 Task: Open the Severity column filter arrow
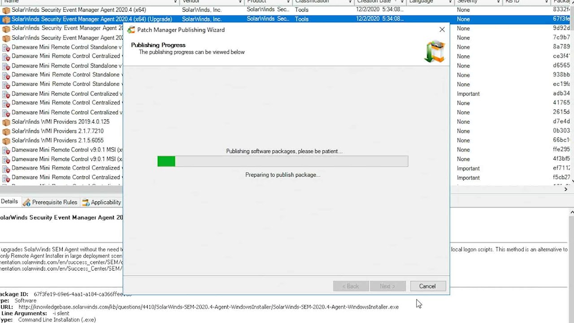click(498, 2)
